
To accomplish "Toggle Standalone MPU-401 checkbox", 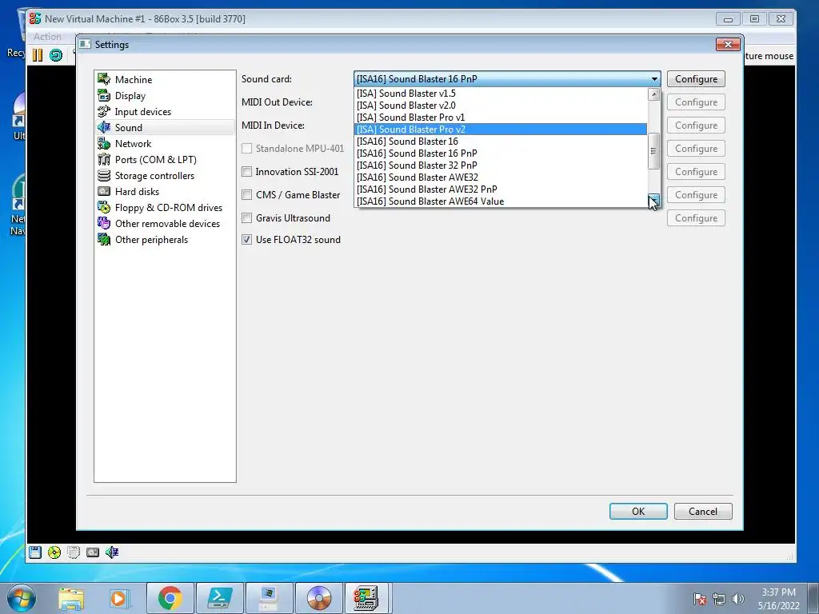I will click(247, 148).
